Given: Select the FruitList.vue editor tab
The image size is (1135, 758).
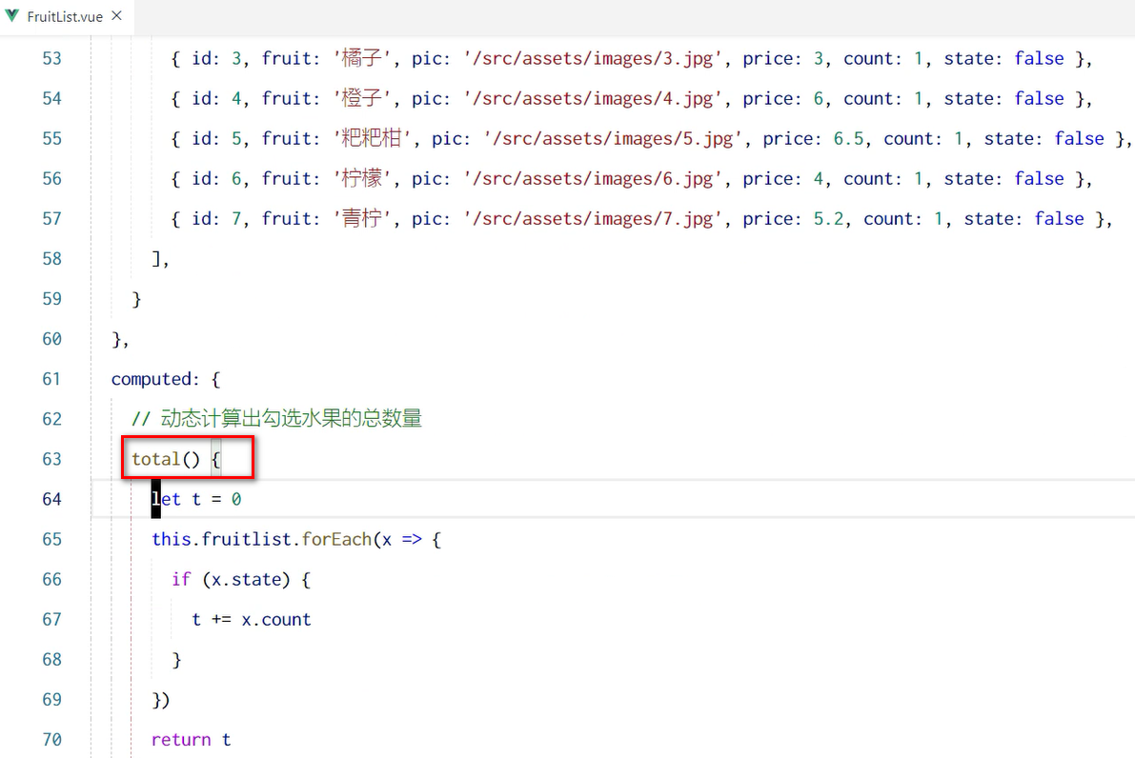Looking at the screenshot, I should pos(66,16).
